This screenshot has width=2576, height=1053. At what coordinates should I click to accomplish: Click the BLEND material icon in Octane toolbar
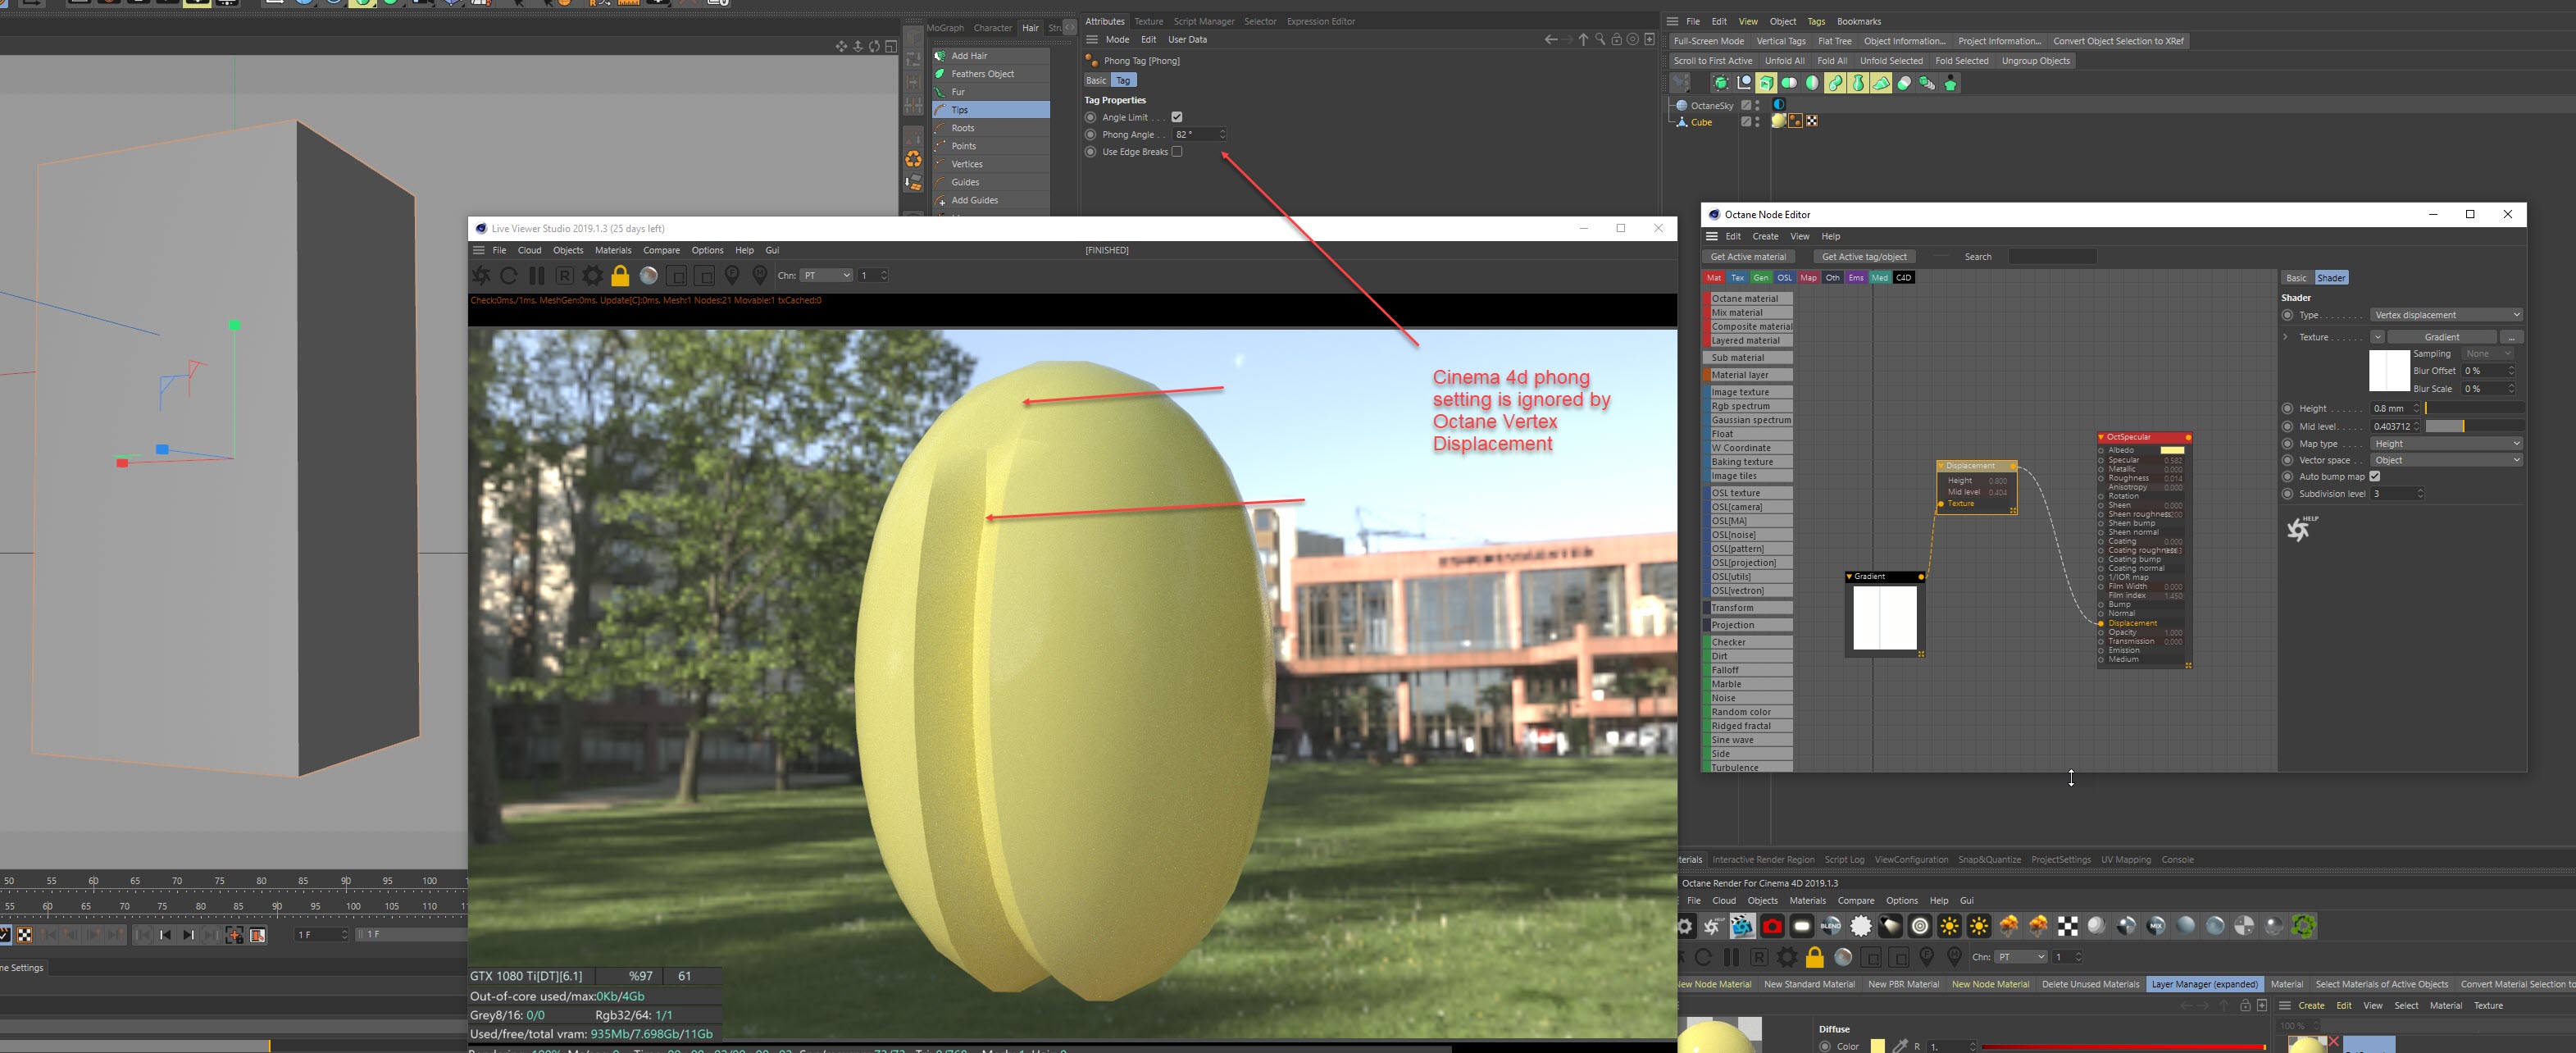coord(1831,926)
